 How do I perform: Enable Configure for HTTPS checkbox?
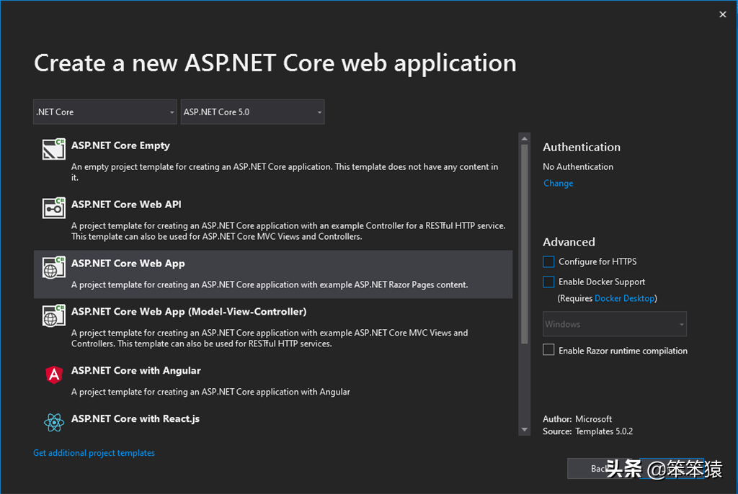pos(548,261)
